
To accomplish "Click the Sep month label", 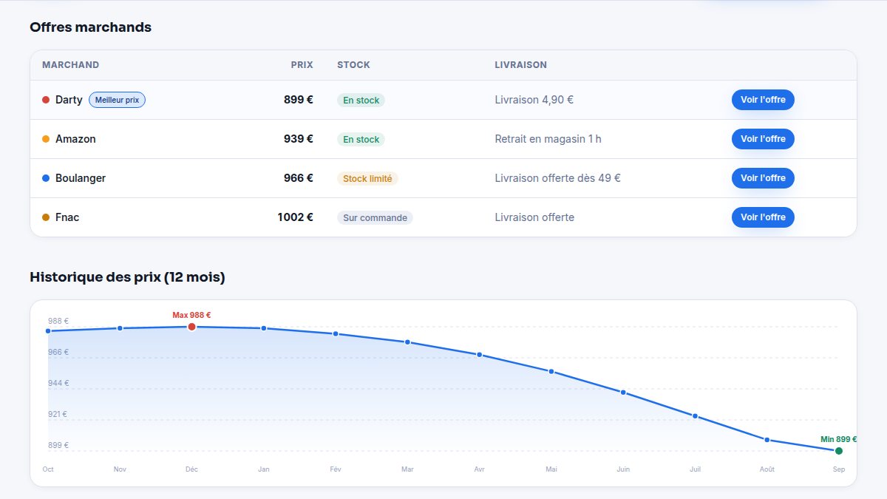I will (839, 469).
